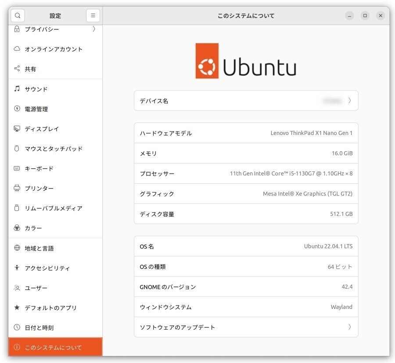Click the 512.1 GB disk capacity value

coord(341,214)
